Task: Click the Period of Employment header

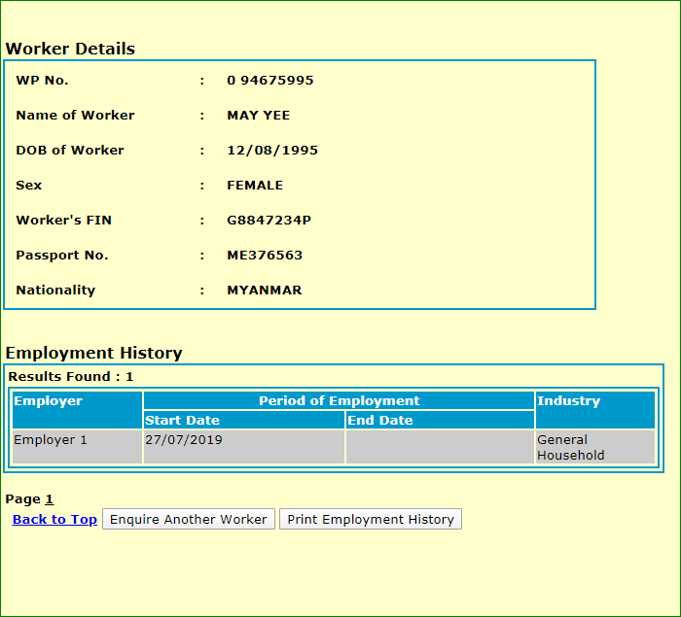Action: [x=339, y=401]
